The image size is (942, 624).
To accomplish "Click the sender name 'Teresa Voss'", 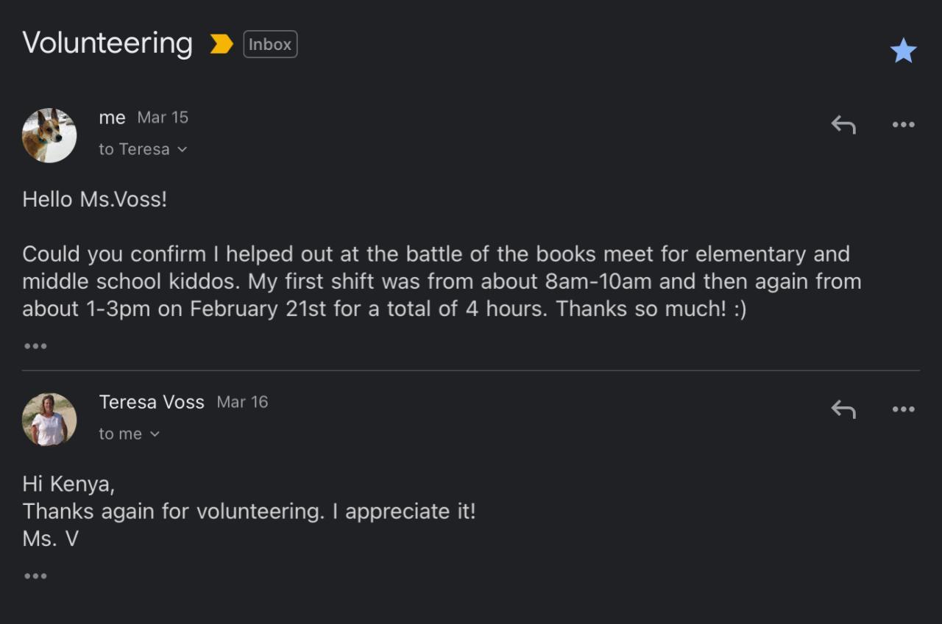I will (152, 402).
